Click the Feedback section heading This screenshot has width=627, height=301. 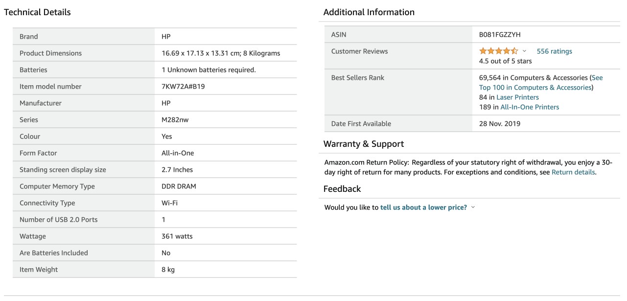click(x=342, y=189)
